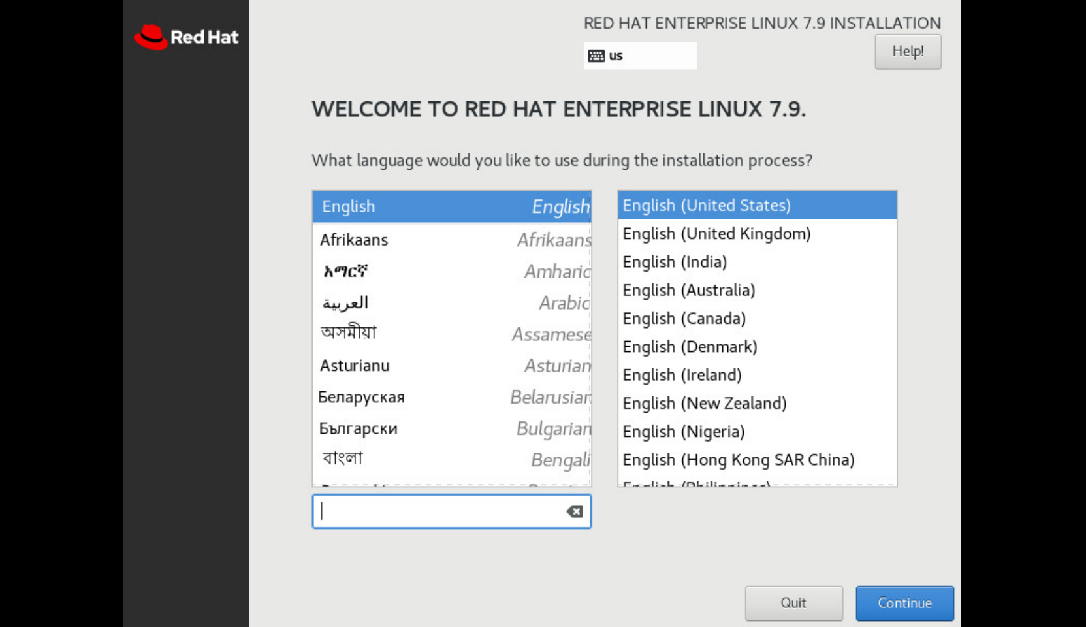The height and width of the screenshot is (627, 1086).
Task: Pick English (Australia) locale
Action: [x=758, y=290]
